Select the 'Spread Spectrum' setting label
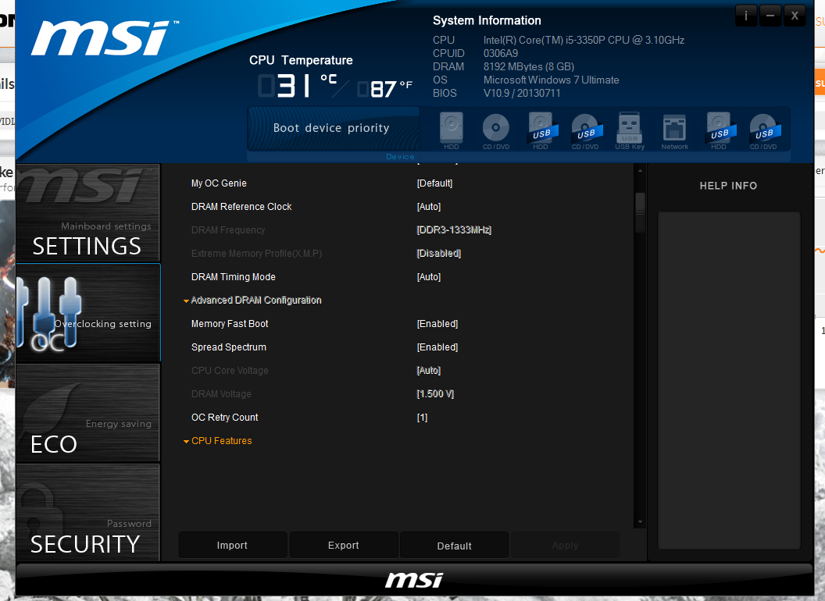 coord(229,347)
